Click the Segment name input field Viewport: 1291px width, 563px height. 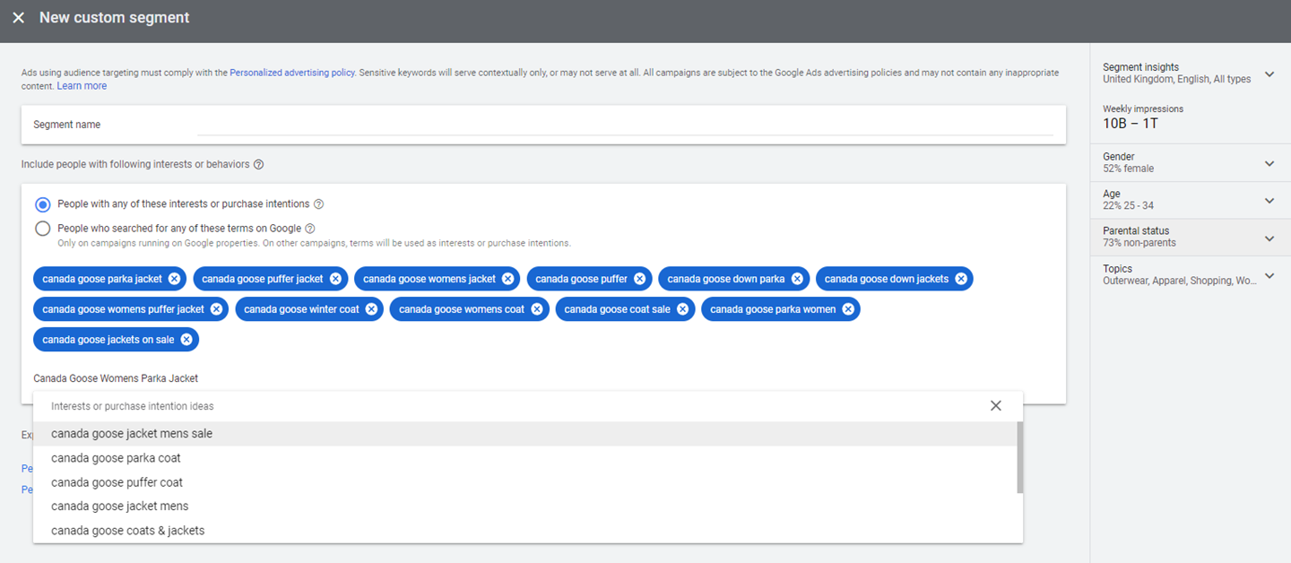pyautogui.click(x=625, y=125)
